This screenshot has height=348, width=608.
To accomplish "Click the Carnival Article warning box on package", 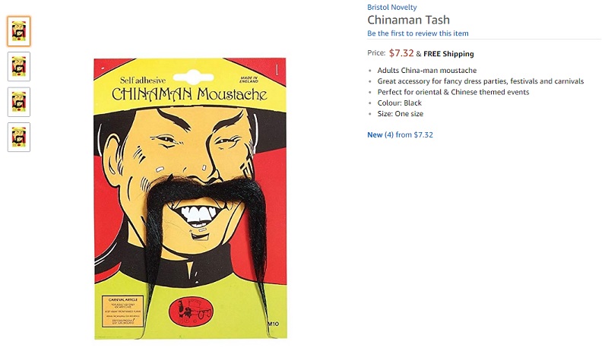I will click(122, 312).
